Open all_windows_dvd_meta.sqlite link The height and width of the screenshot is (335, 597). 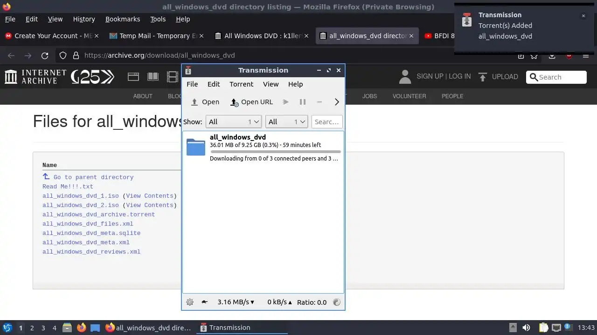coord(91,233)
